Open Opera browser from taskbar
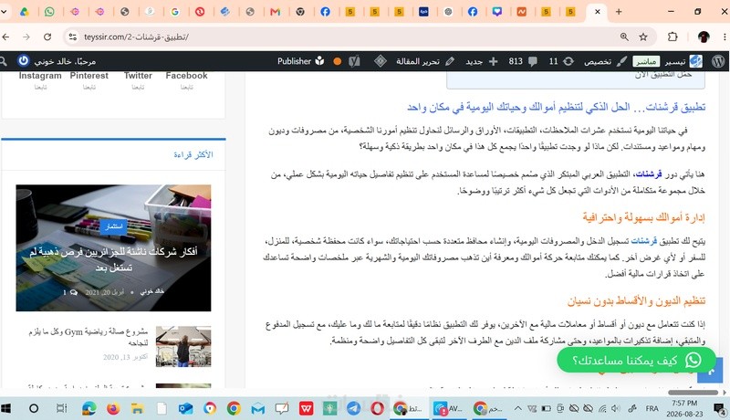 pyautogui.click(x=377, y=408)
